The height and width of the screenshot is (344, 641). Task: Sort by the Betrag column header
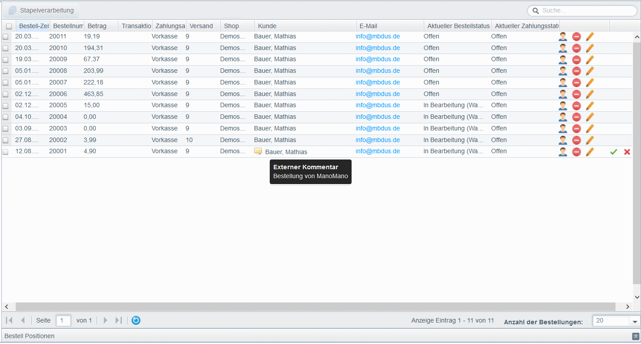97,26
